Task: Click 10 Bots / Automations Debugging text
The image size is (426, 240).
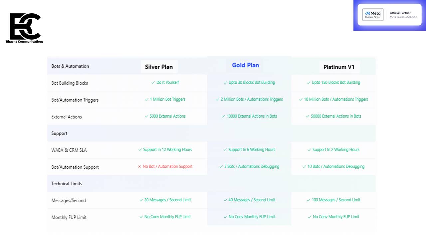Action: coord(336,167)
